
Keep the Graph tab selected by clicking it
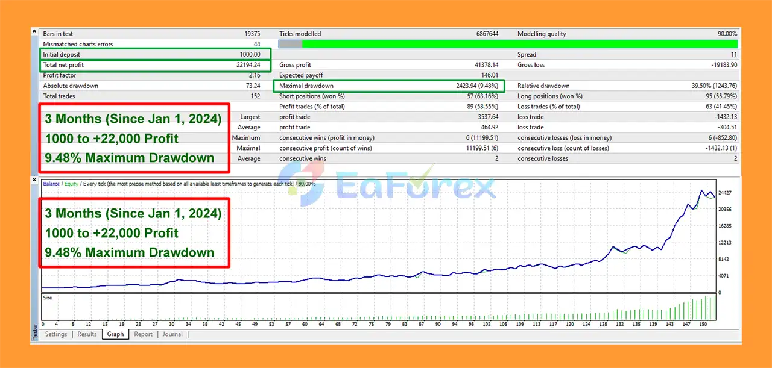[x=115, y=334]
